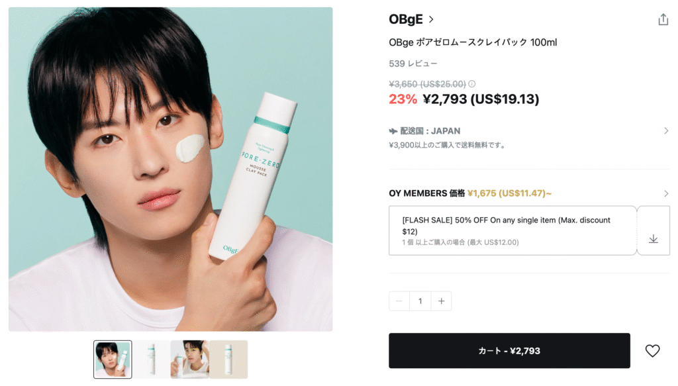678x386 pixels.
Task: Open the 539 reviews link
Action: (413, 64)
